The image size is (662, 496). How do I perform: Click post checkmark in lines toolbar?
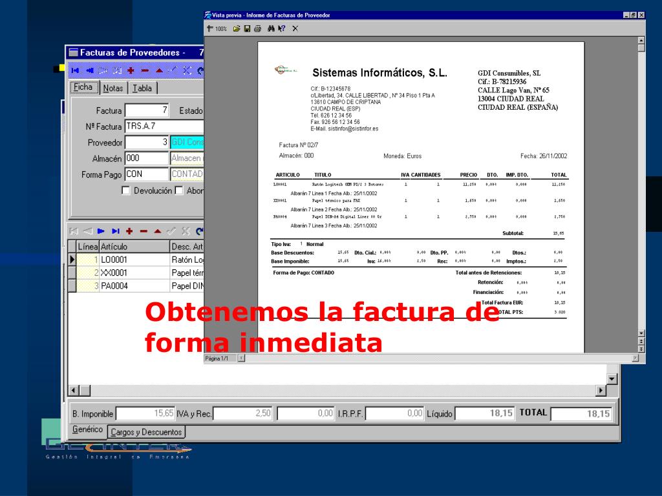(171, 231)
